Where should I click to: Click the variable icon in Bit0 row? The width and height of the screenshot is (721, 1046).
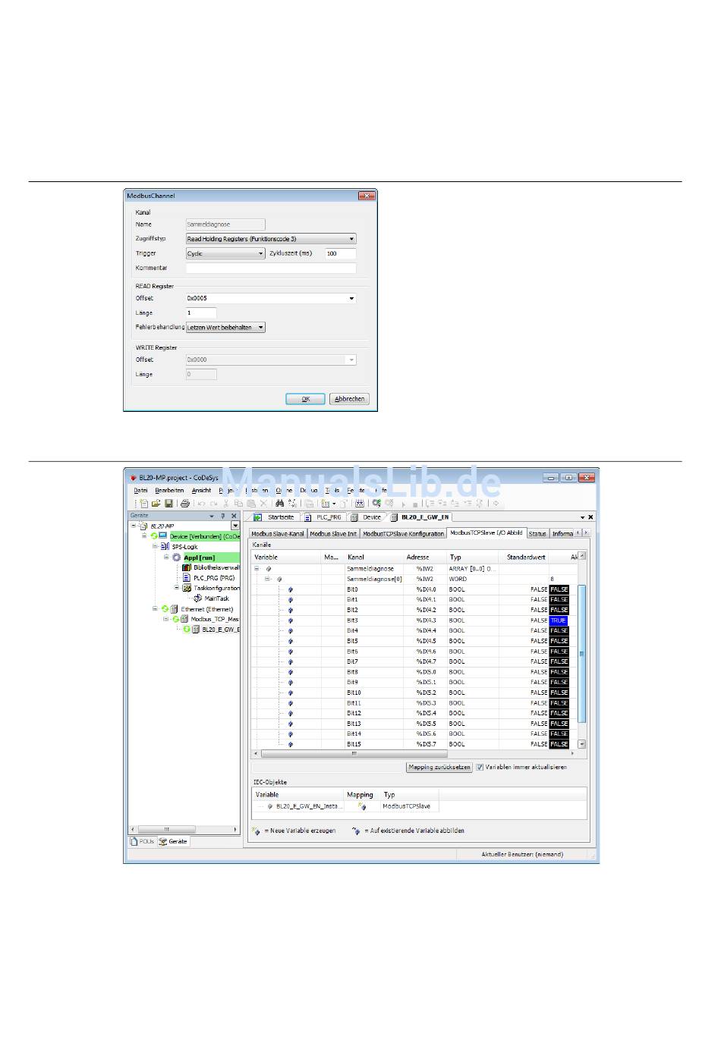pyautogui.click(x=290, y=589)
